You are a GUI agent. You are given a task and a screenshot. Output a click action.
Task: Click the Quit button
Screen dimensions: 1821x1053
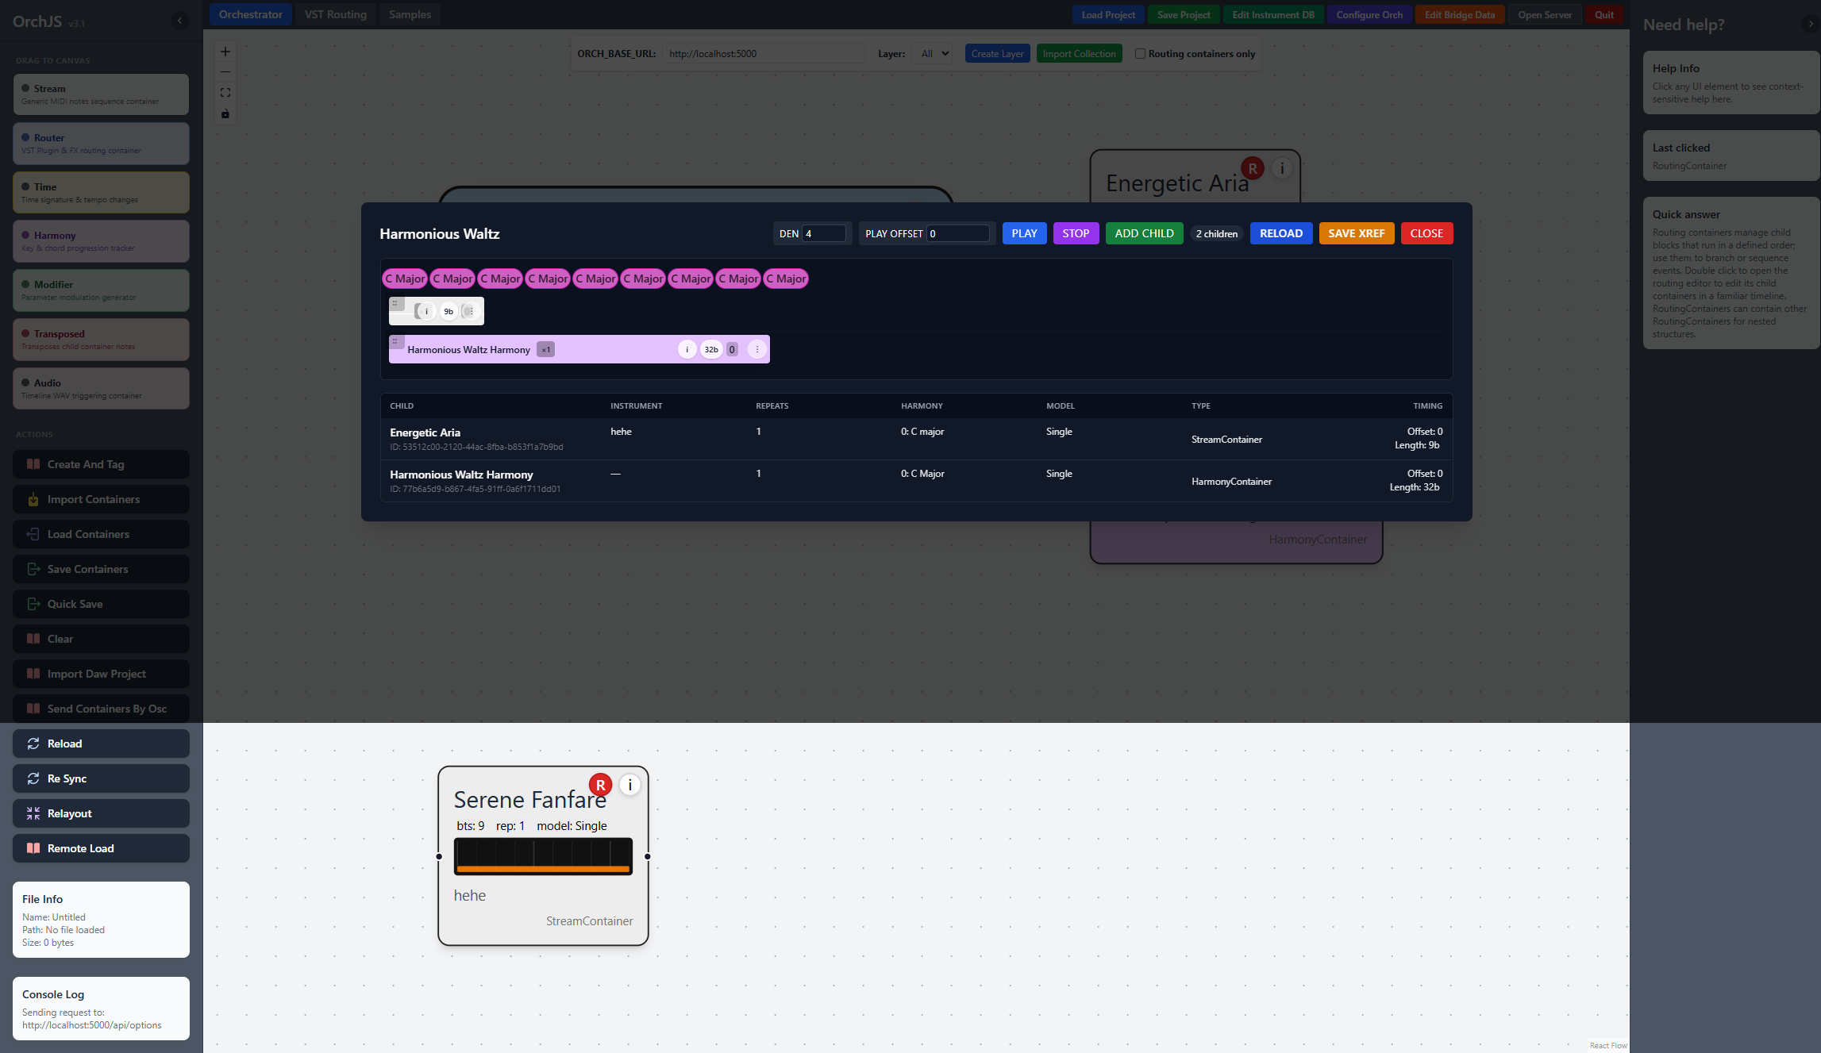pyautogui.click(x=1604, y=14)
